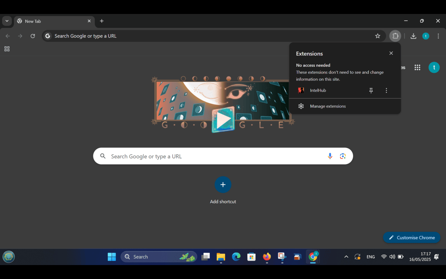The height and width of the screenshot is (279, 446).
Task: Select the New Tab tab
Action: [49, 21]
